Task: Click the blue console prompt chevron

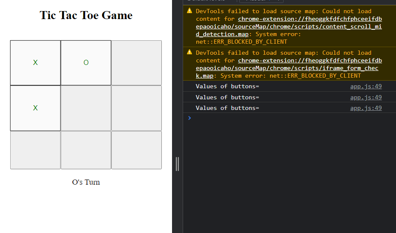Action: point(189,118)
